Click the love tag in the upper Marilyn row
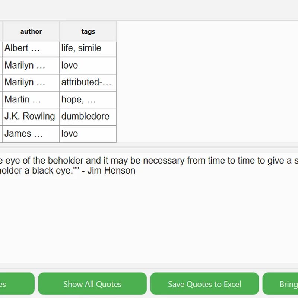The width and height of the screenshot is (298, 298). (x=88, y=66)
